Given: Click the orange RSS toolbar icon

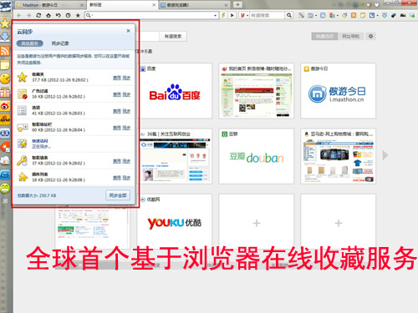Looking at the screenshot, I should (x=354, y=16).
